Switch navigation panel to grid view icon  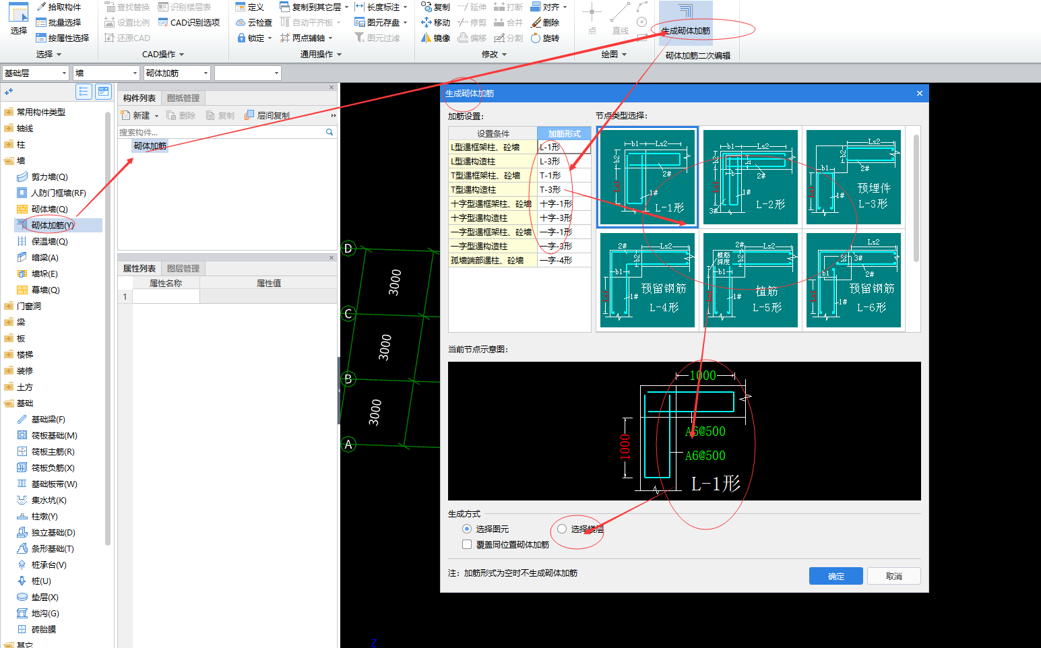103,92
